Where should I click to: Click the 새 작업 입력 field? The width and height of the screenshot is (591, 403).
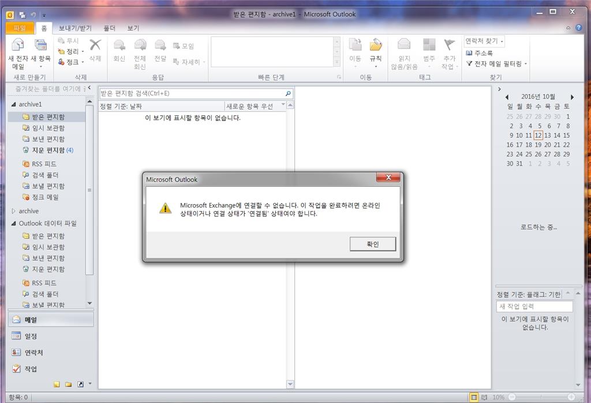(x=534, y=306)
